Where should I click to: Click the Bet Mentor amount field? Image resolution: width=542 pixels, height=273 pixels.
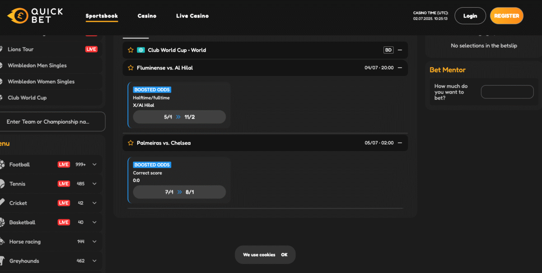[x=507, y=92]
